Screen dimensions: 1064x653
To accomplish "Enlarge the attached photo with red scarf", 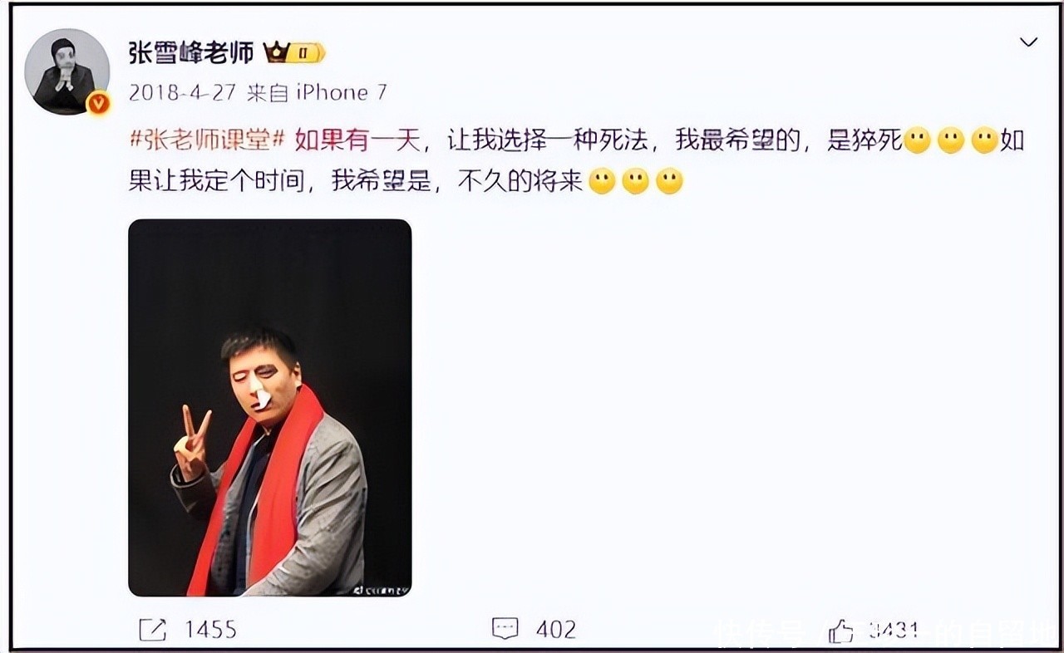I will [270, 408].
